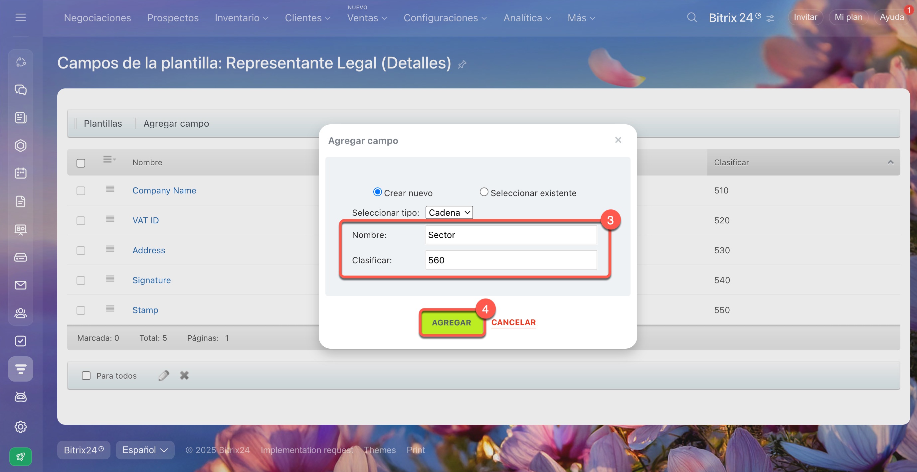917x472 pixels.
Task: Click the Ayuda button
Action: [891, 17]
